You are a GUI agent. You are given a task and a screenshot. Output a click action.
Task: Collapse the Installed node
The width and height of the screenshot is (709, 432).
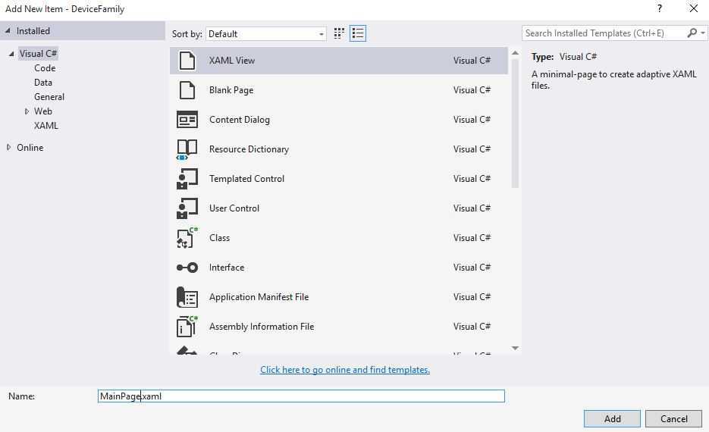(x=8, y=31)
